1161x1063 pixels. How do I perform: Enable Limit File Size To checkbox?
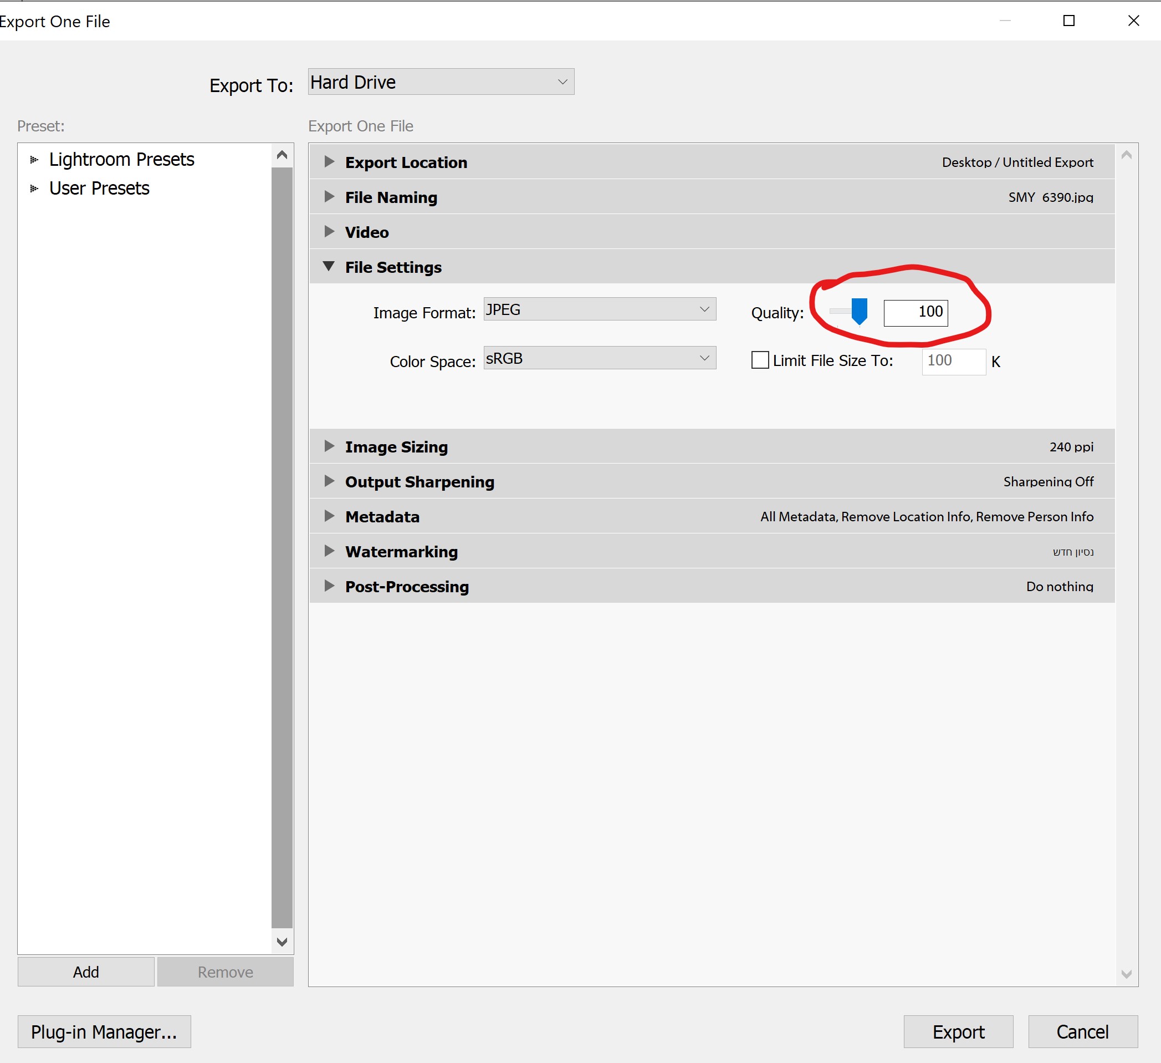click(x=760, y=360)
